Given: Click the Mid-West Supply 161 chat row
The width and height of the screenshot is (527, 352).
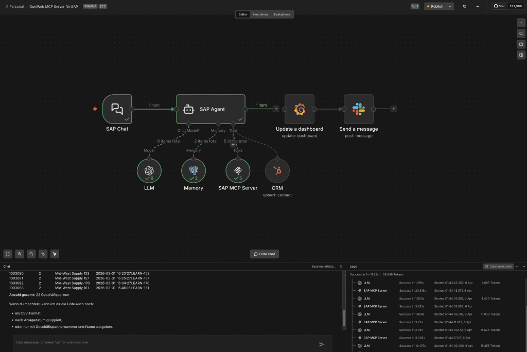Looking at the screenshot, I should [x=79, y=288].
